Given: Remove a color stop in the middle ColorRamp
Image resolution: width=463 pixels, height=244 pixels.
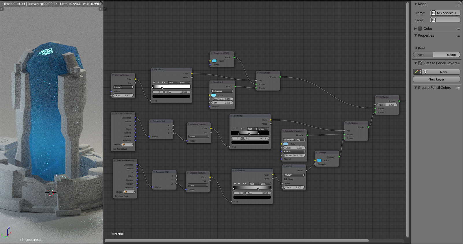Looking at the screenshot, I should 237,129.
